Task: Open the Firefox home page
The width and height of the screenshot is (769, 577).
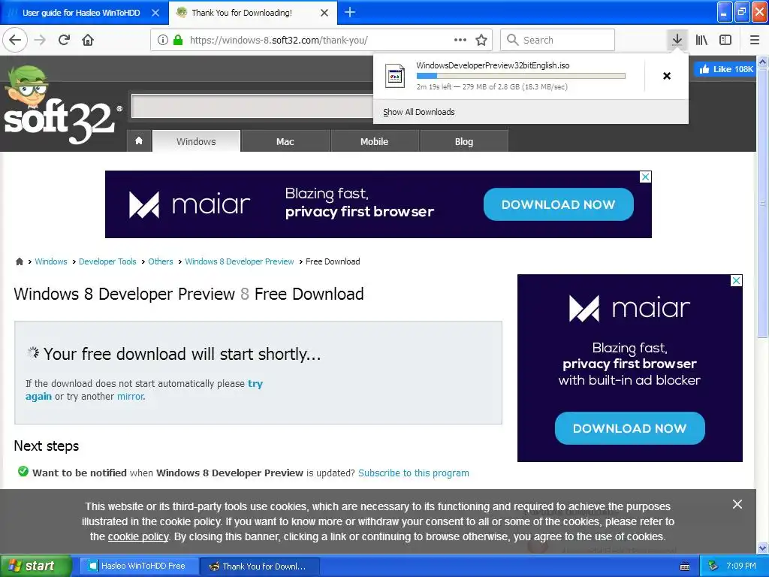Action: coord(88,40)
